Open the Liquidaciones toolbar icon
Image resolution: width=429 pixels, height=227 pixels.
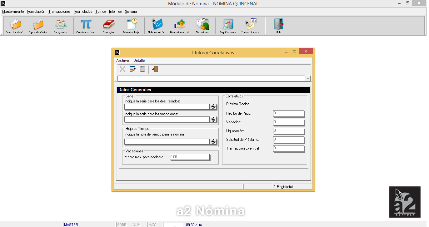coord(228,26)
